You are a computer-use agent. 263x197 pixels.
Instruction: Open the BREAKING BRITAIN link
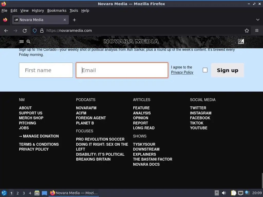(x=93, y=159)
